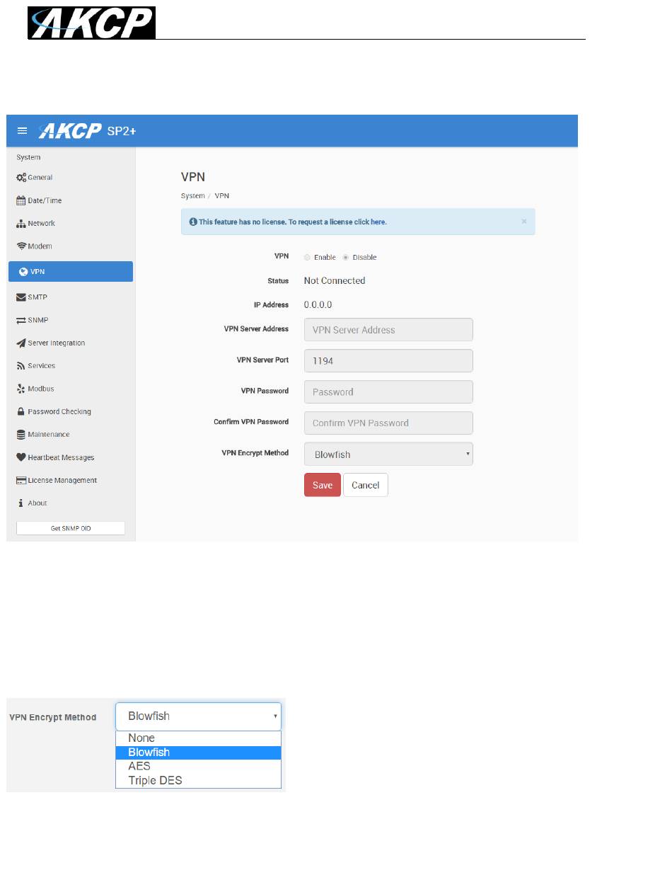Viewport: 672px width, 892px height.
Task: Click the Server Integration paper-plane icon
Action: click(x=21, y=343)
